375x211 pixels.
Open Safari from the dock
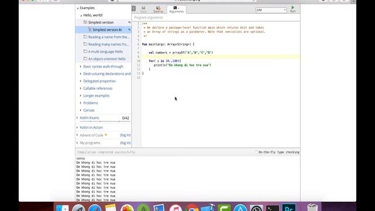[x=95, y=208]
